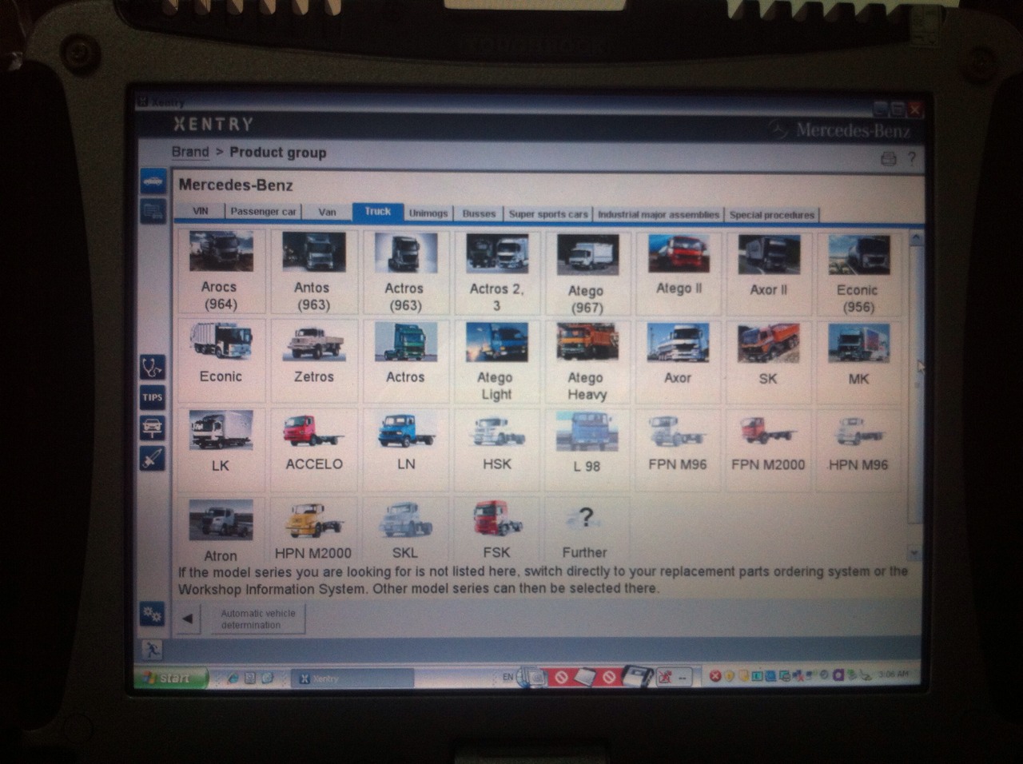Open the Windows Start menu

tap(169, 678)
